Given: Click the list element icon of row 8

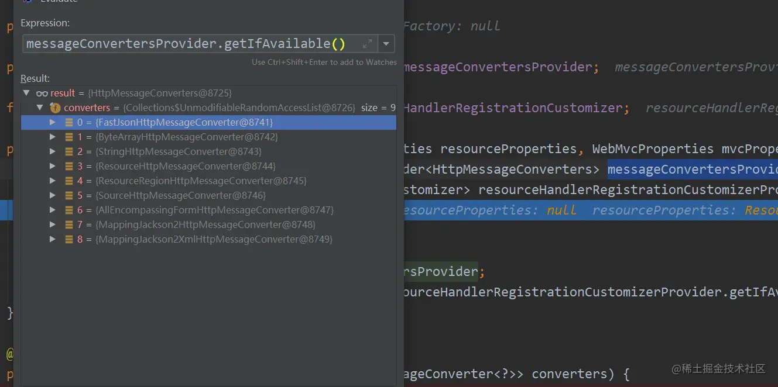Looking at the screenshot, I should point(69,239).
